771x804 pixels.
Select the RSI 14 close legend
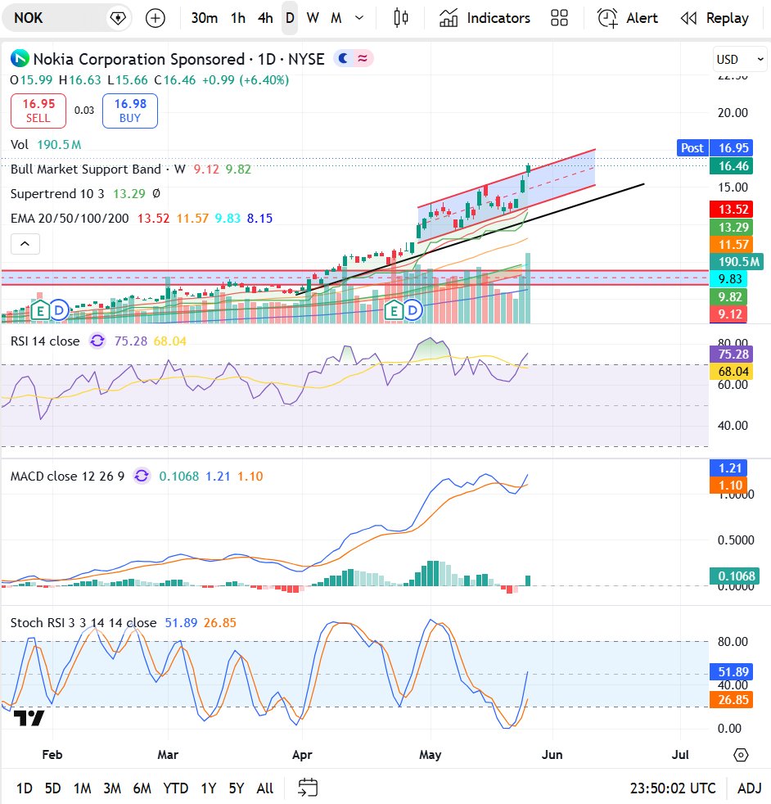(45, 341)
